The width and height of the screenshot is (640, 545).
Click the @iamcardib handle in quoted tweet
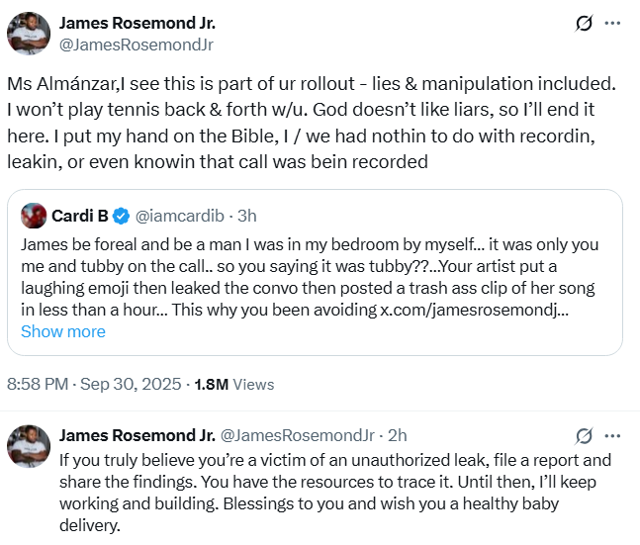177,214
